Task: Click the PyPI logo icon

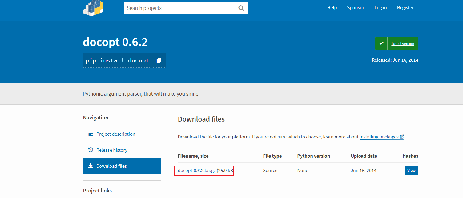Action: click(x=93, y=8)
